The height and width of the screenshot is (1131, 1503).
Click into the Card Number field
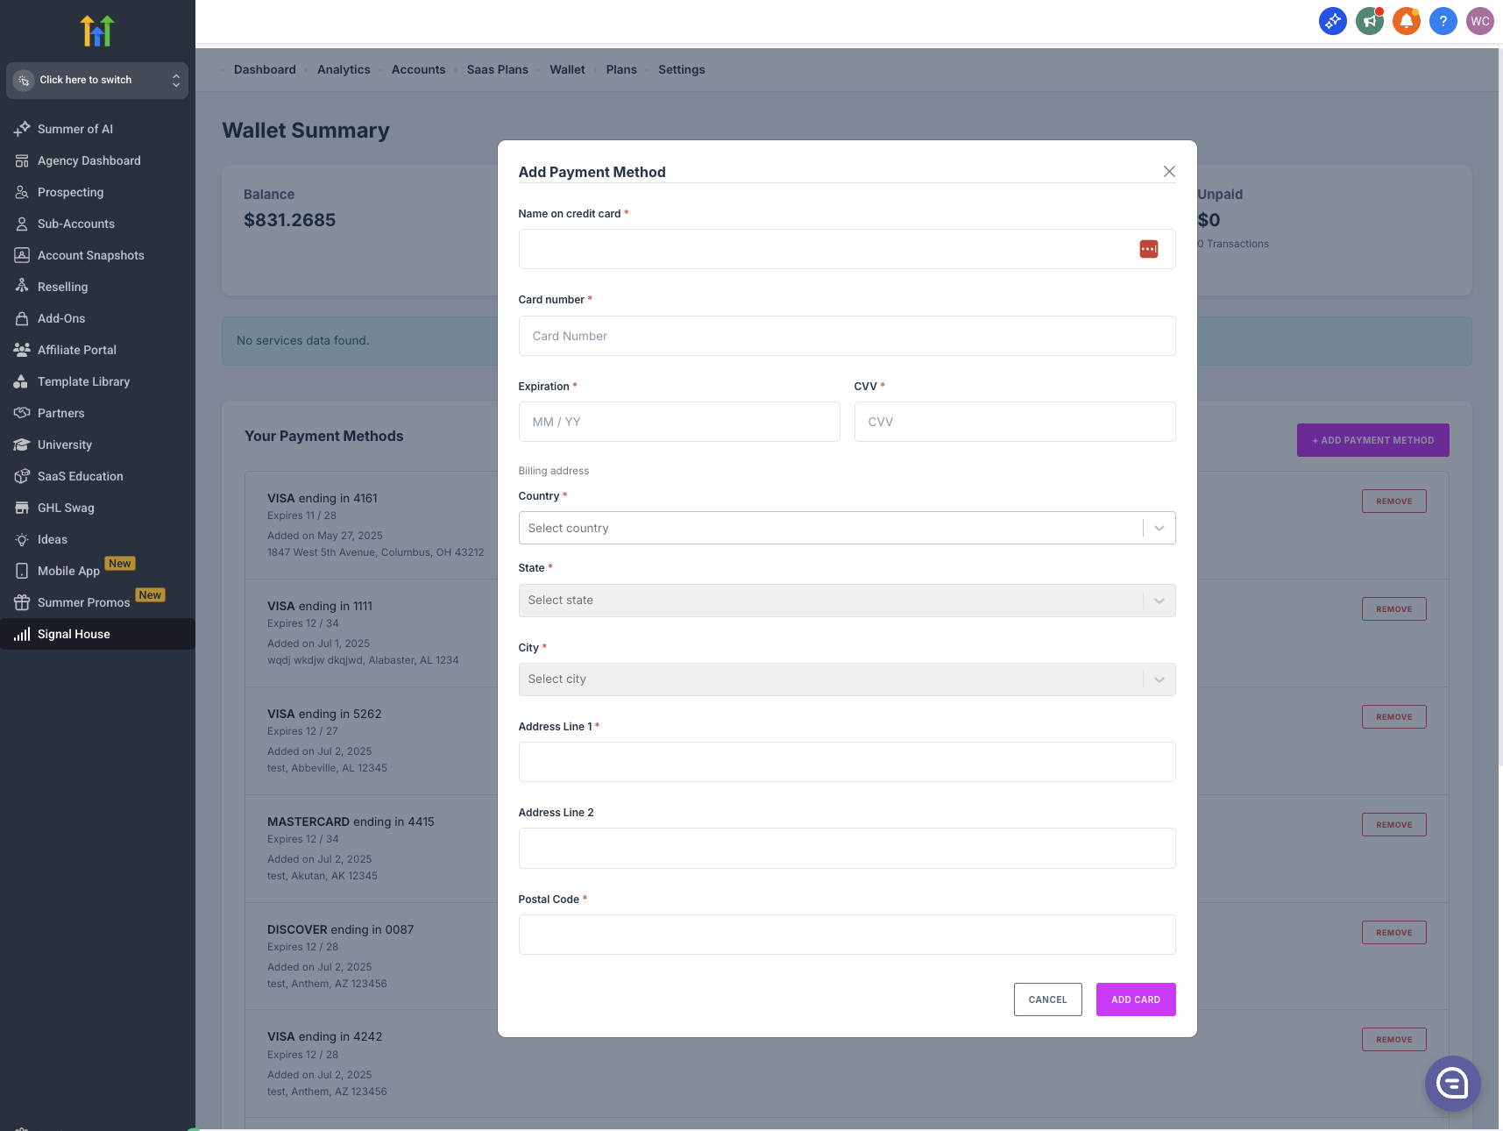pos(847,336)
